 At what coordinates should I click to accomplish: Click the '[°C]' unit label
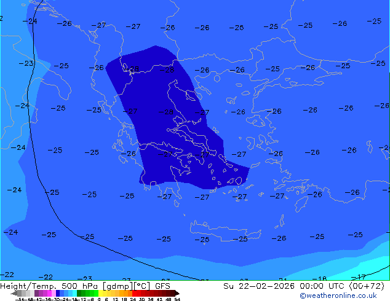pyautogui.click(x=142, y=286)
